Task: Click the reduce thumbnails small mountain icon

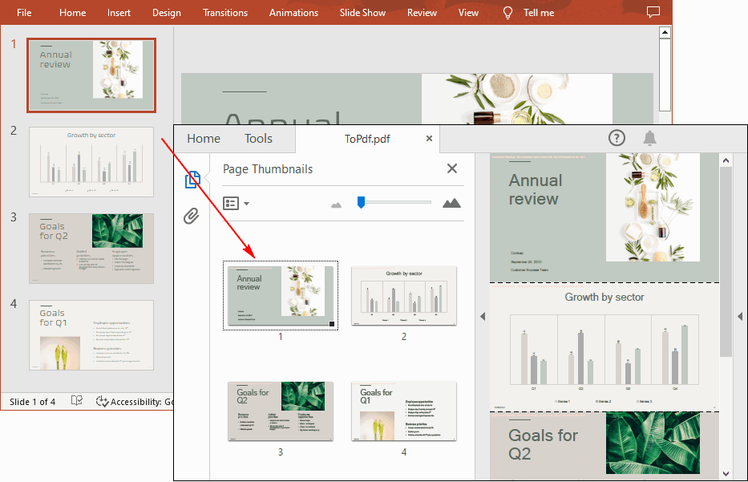Action: pyautogui.click(x=337, y=205)
